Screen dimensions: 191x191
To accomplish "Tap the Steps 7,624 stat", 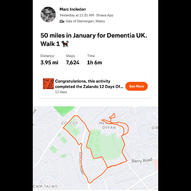I will pos(73,60).
